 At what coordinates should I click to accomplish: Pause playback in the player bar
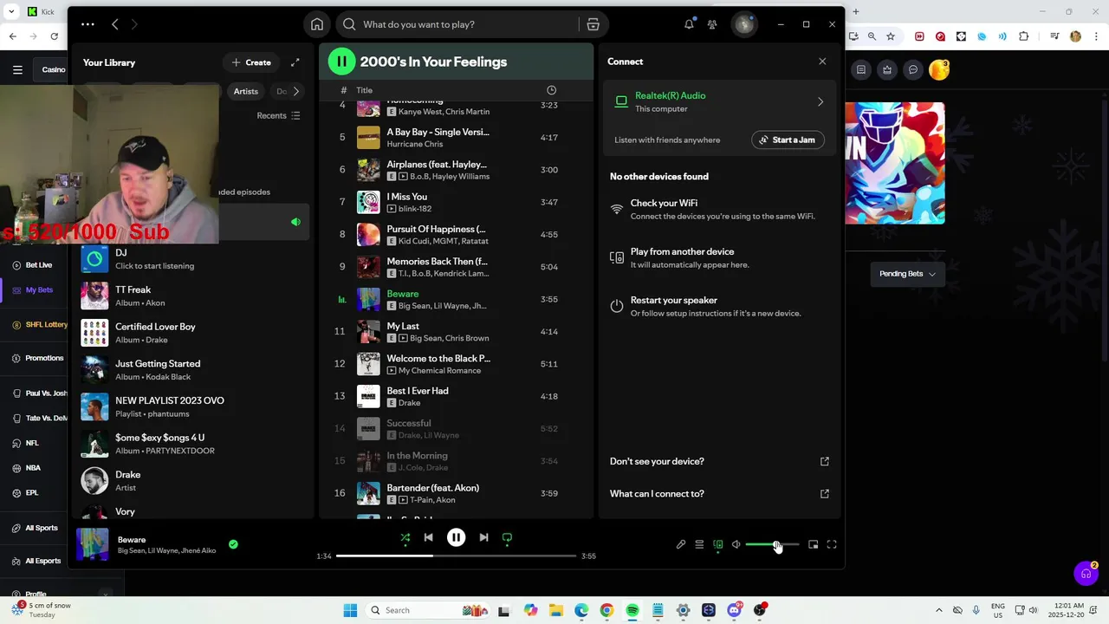tap(456, 537)
